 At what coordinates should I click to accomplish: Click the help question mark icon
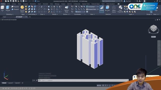[144, 1]
